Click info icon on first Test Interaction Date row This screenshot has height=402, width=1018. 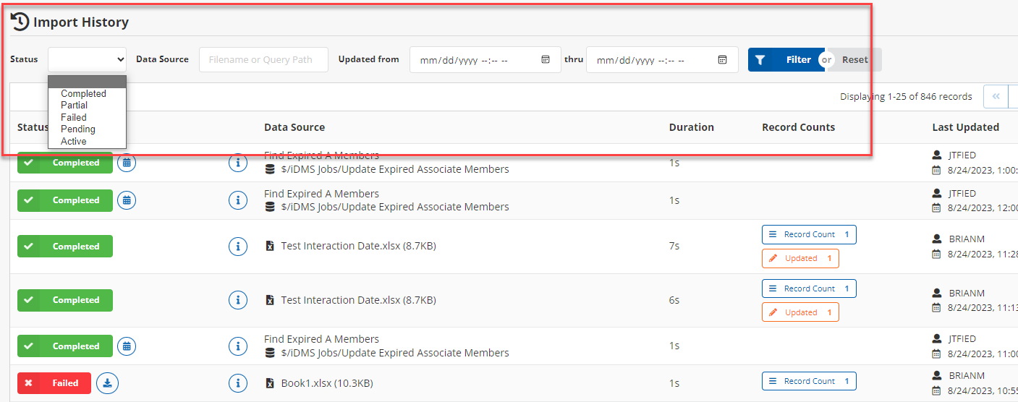pos(238,247)
